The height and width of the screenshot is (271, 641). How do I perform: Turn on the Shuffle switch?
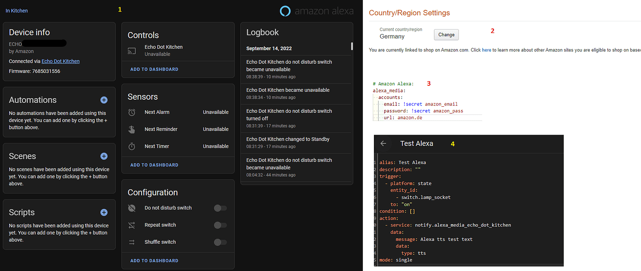(x=220, y=242)
